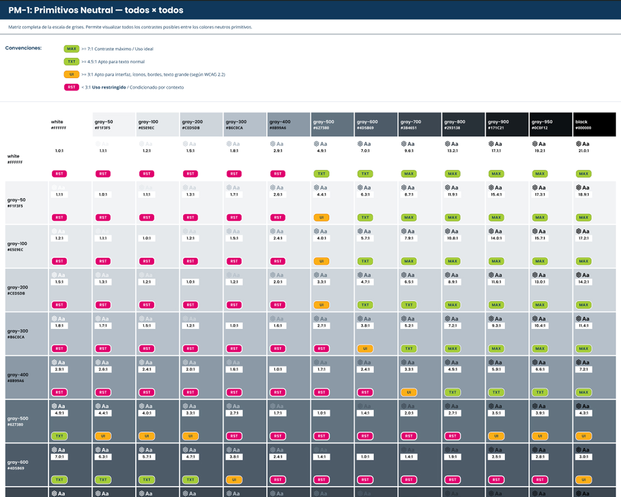Viewport: 621px width, 497px height.
Task: Select the gray-700 column header swatch
Action: click(420, 124)
